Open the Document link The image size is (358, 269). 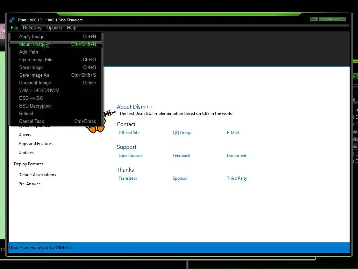[x=237, y=156]
